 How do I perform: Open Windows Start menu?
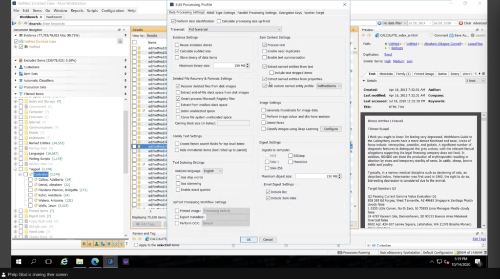tap(19, 261)
